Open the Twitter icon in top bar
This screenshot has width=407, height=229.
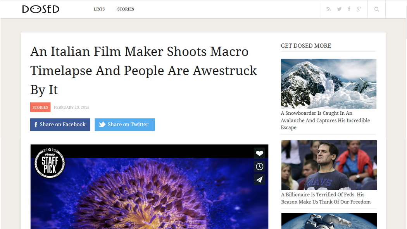tap(339, 9)
